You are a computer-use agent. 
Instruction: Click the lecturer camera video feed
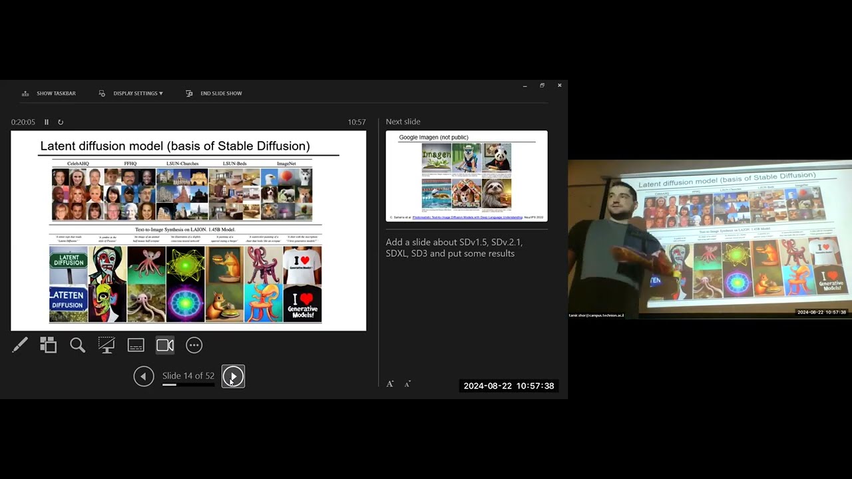pyautogui.click(x=710, y=239)
